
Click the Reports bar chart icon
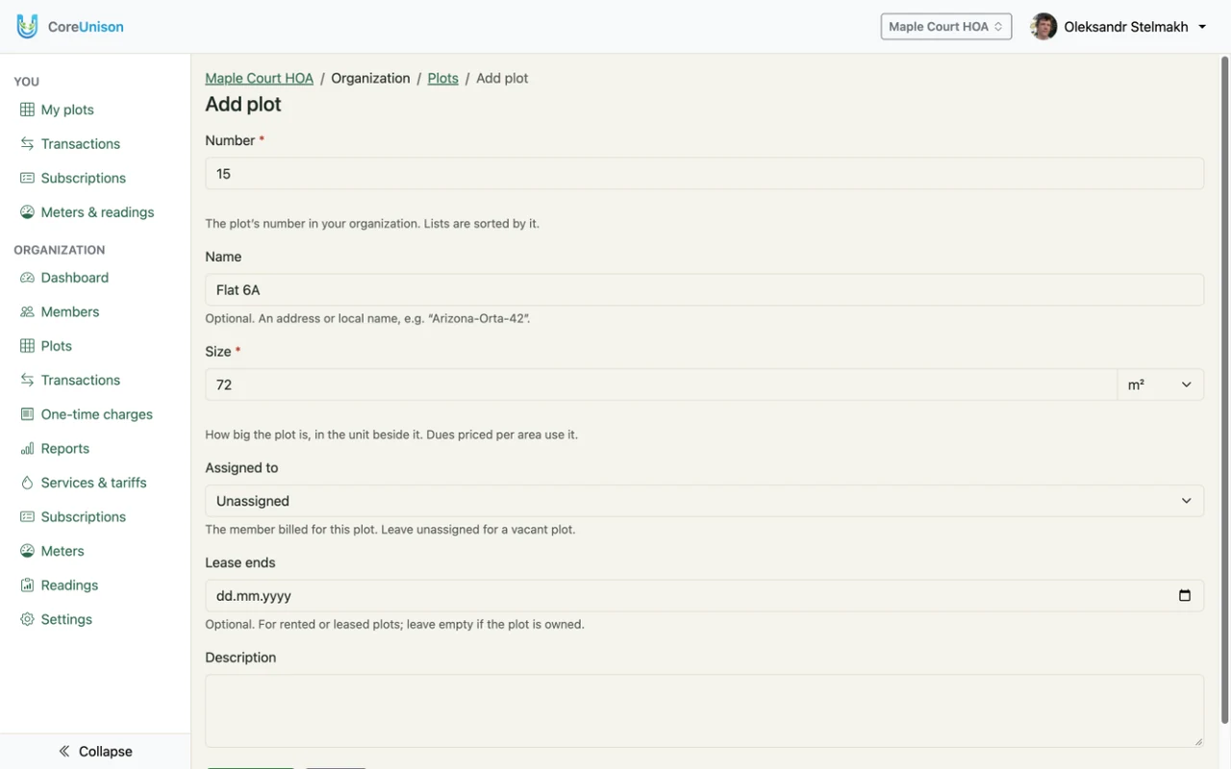27,449
